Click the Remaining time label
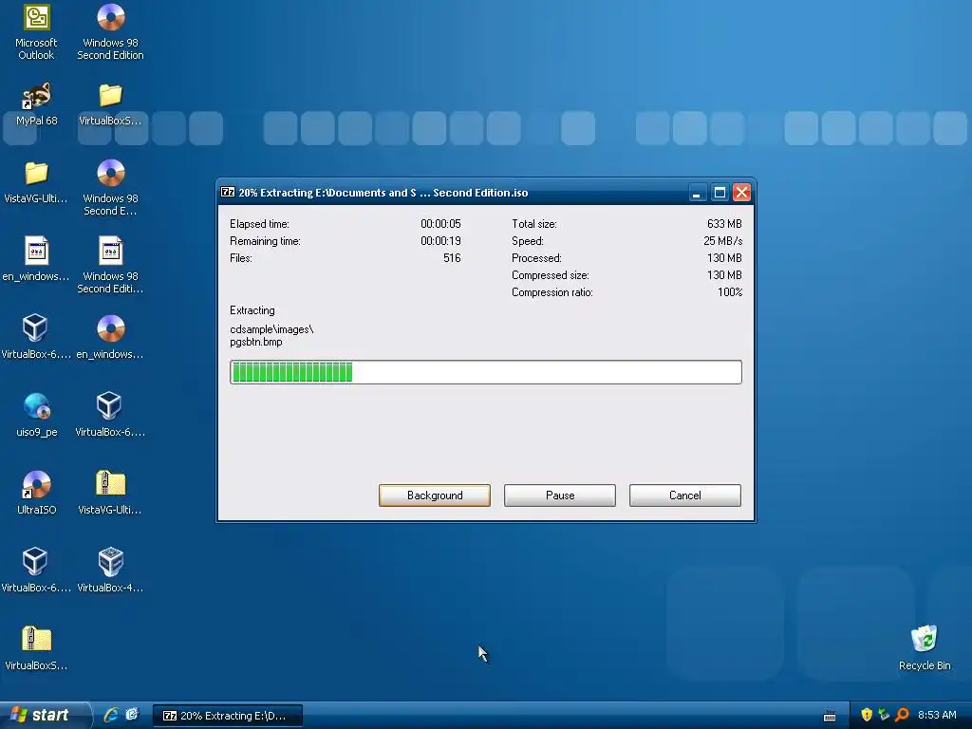 point(265,241)
